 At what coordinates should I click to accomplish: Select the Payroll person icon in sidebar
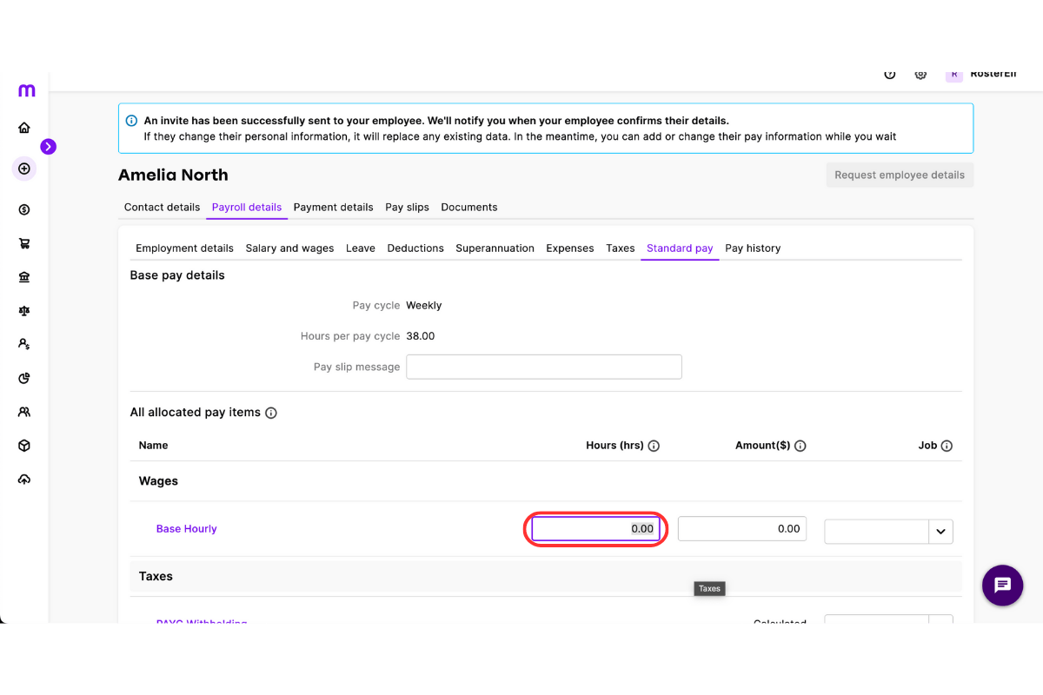26,343
